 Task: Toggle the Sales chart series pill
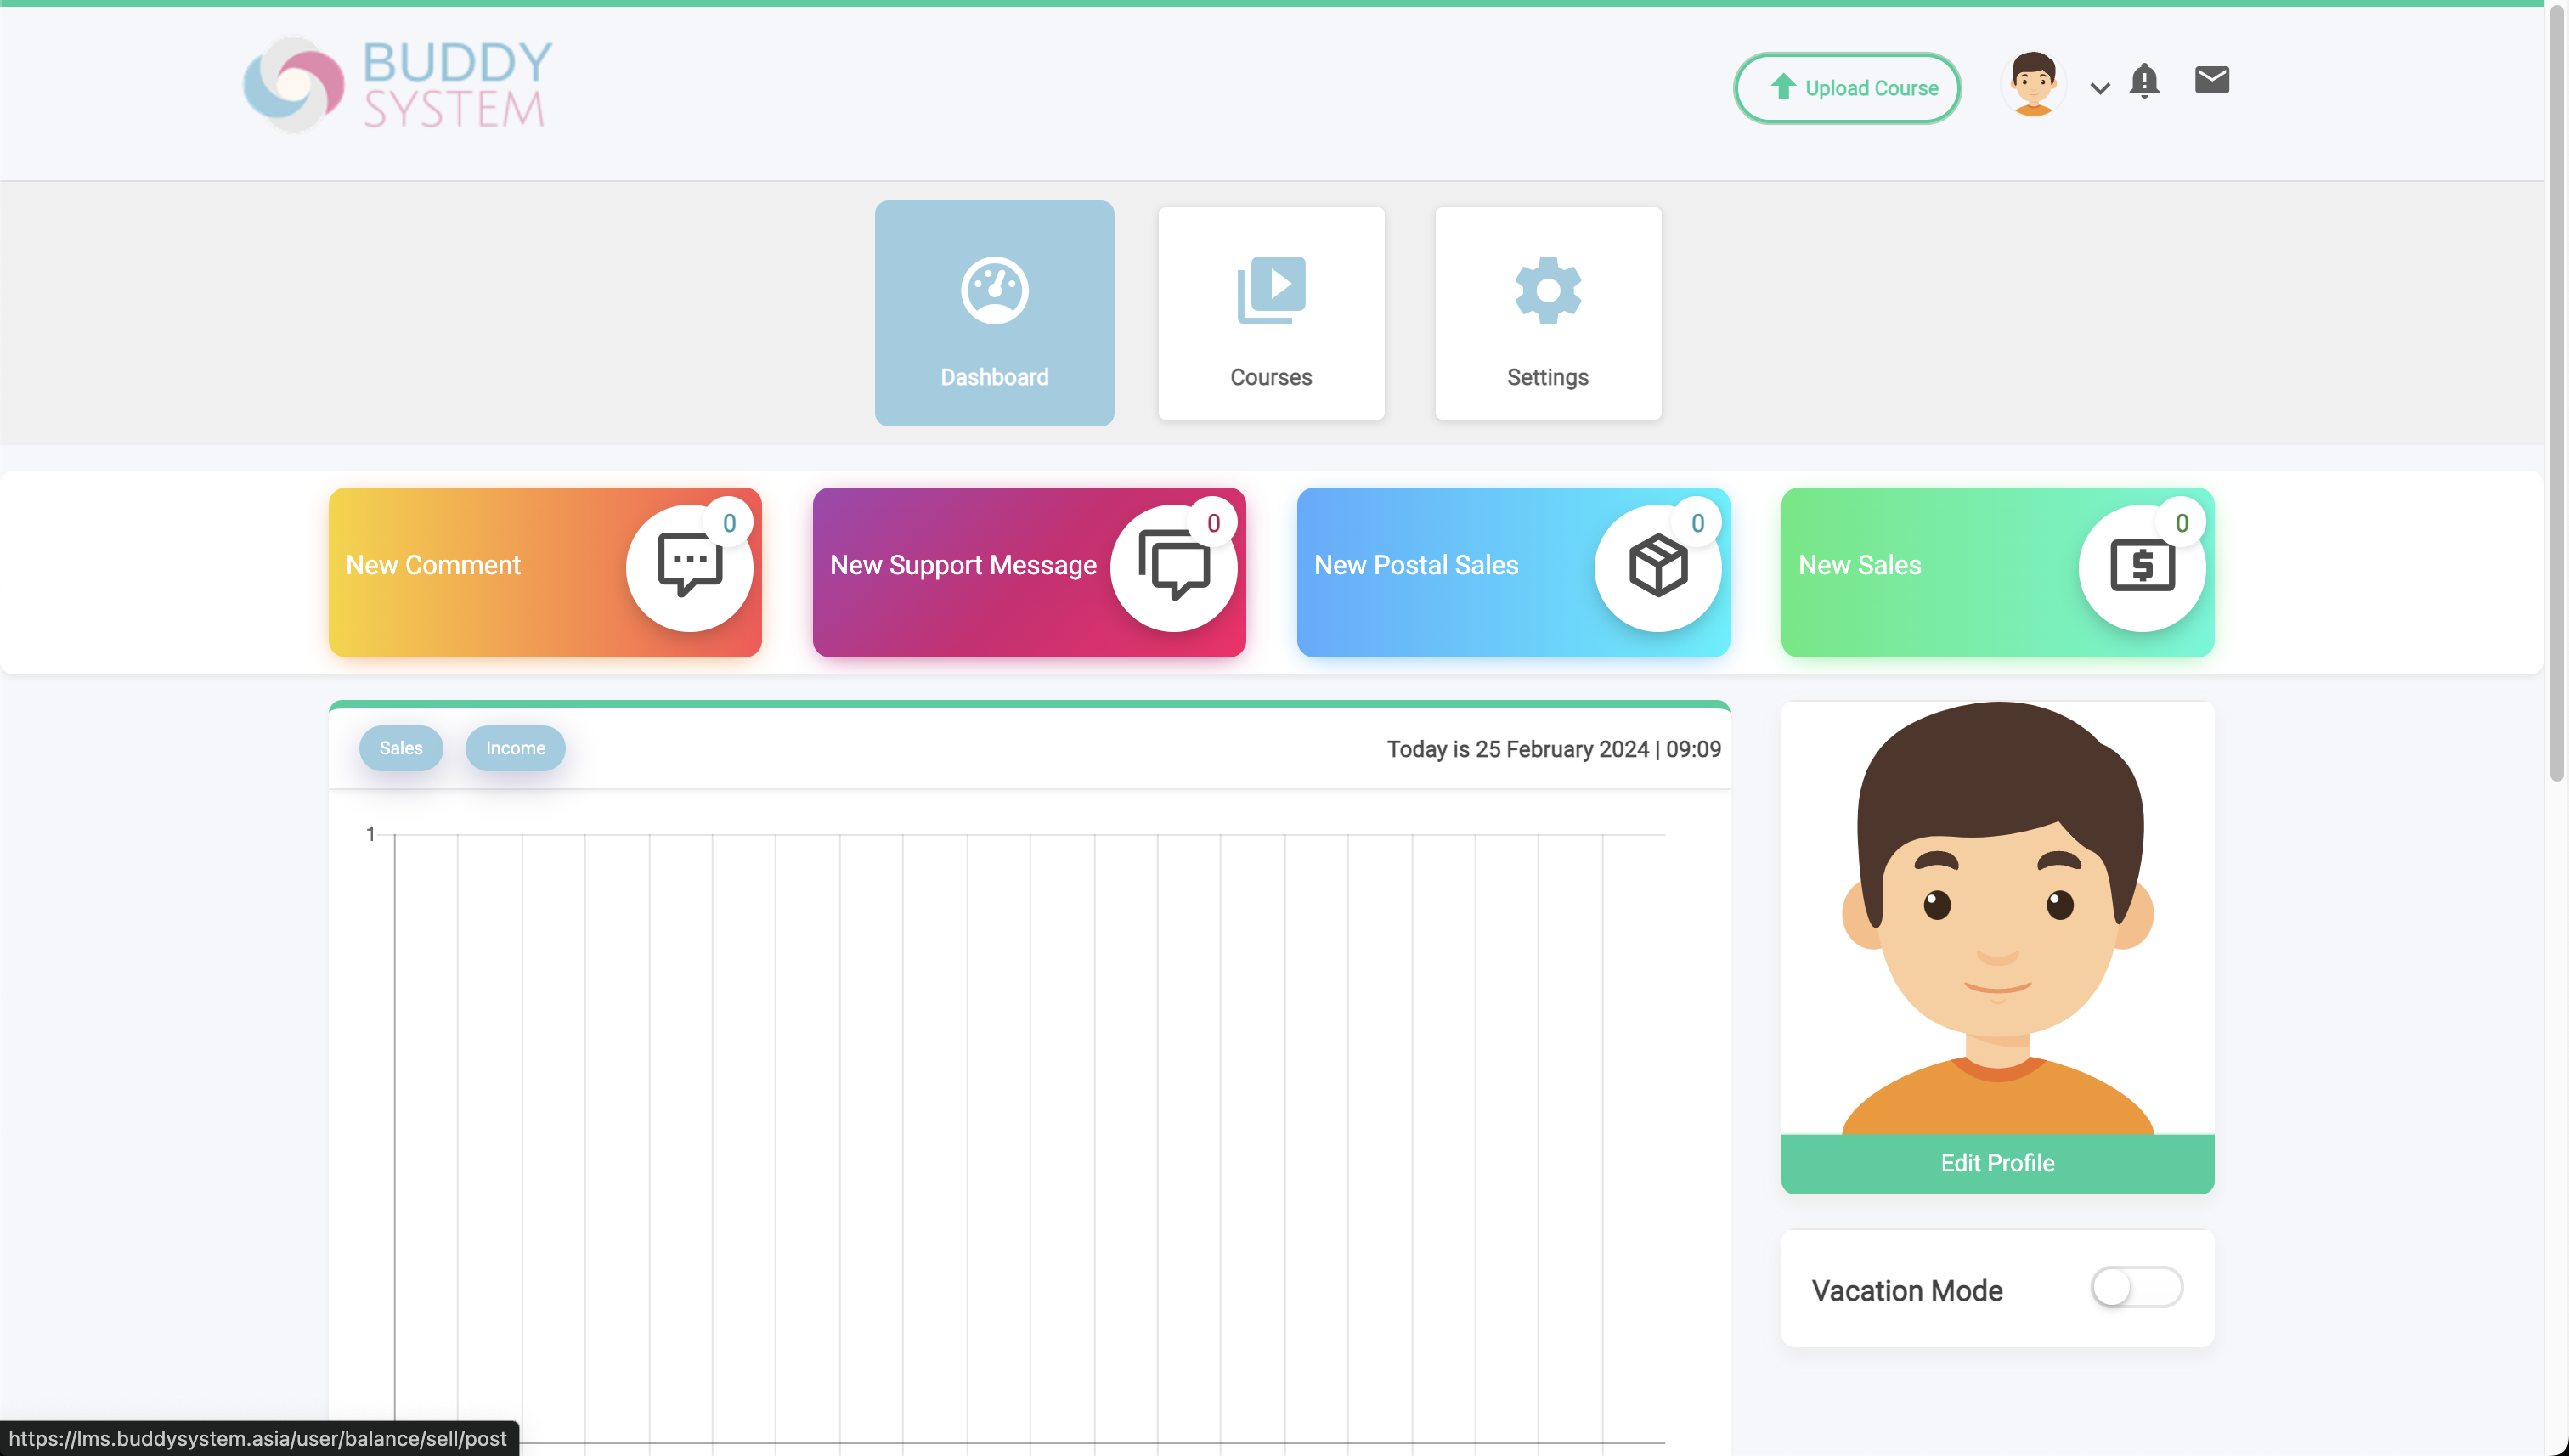click(x=401, y=748)
